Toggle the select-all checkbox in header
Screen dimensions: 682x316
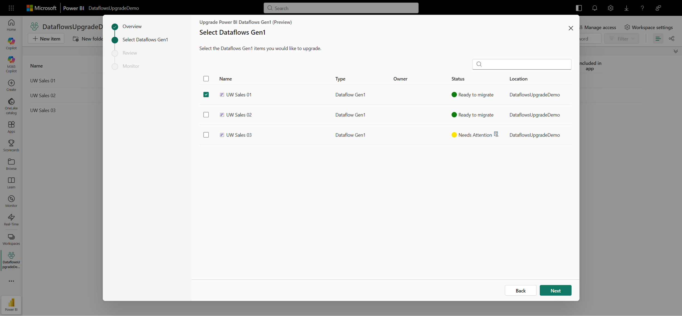[x=206, y=79]
